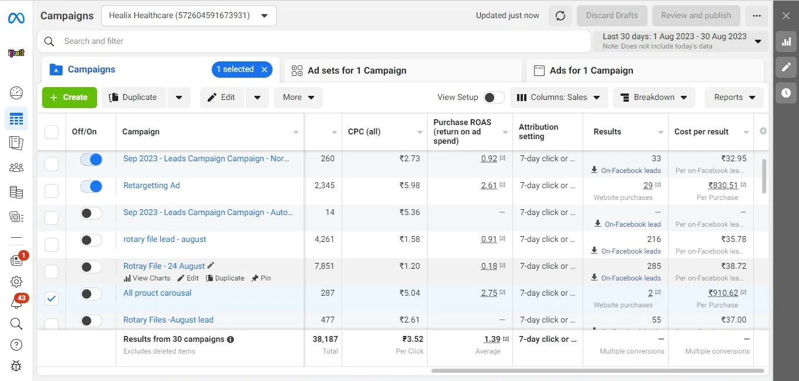Open the Audiences people icon in sidebar
799x381 pixels.
tap(16, 168)
